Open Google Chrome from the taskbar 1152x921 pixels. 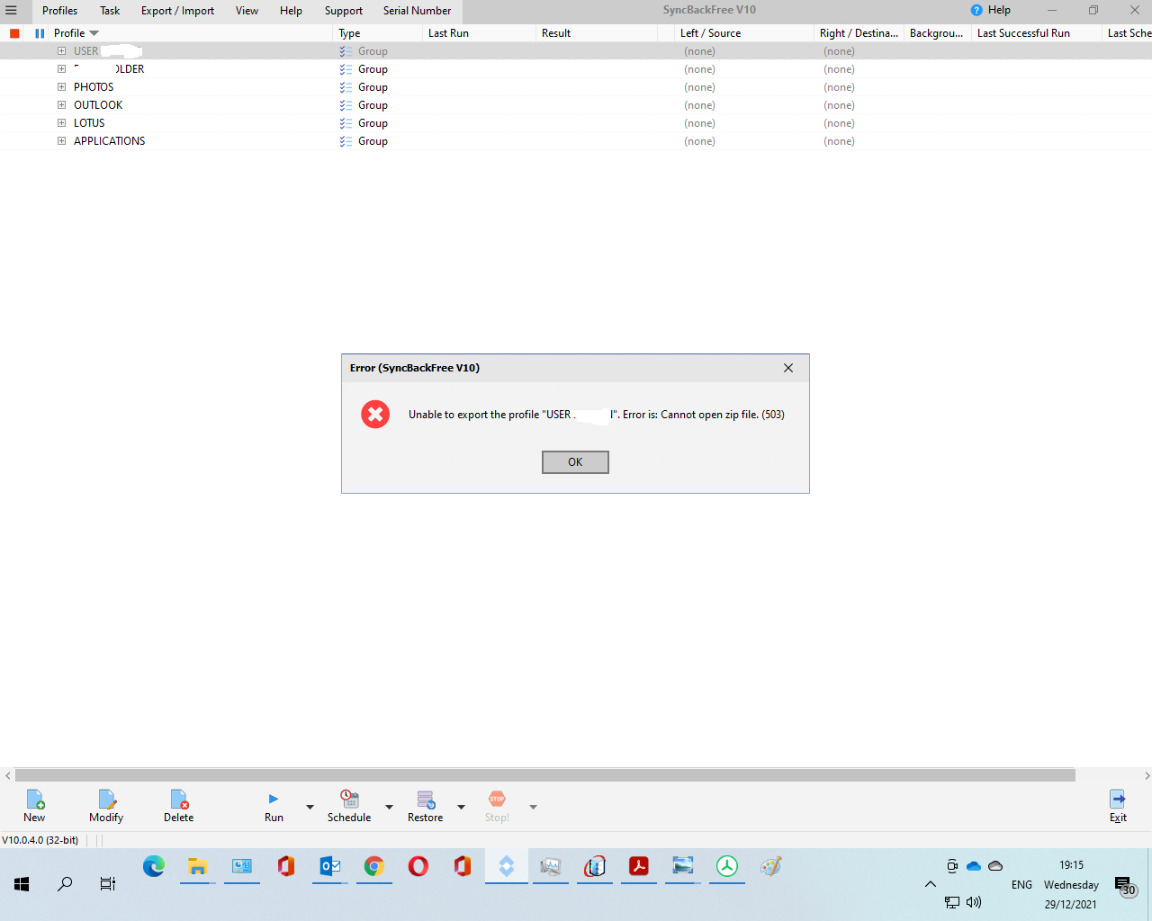click(374, 866)
